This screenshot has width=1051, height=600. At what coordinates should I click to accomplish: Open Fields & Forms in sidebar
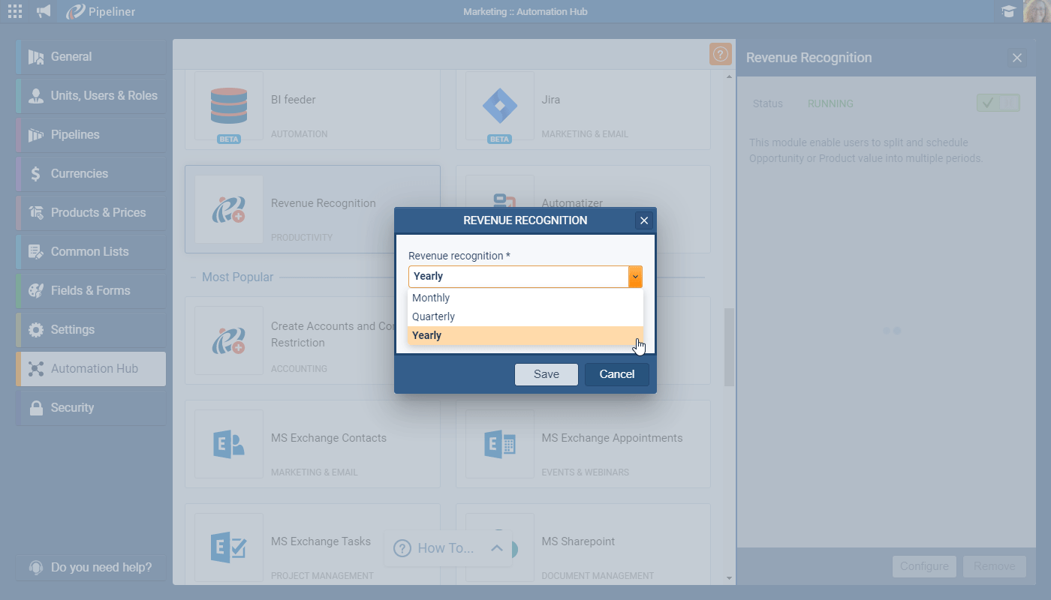coord(90,290)
